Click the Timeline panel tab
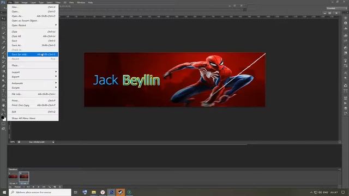349x196 pixels. [13, 169]
